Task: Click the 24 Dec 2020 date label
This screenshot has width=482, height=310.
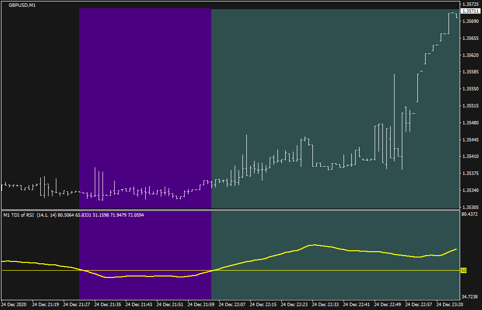Action: pyautogui.click(x=14, y=305)
